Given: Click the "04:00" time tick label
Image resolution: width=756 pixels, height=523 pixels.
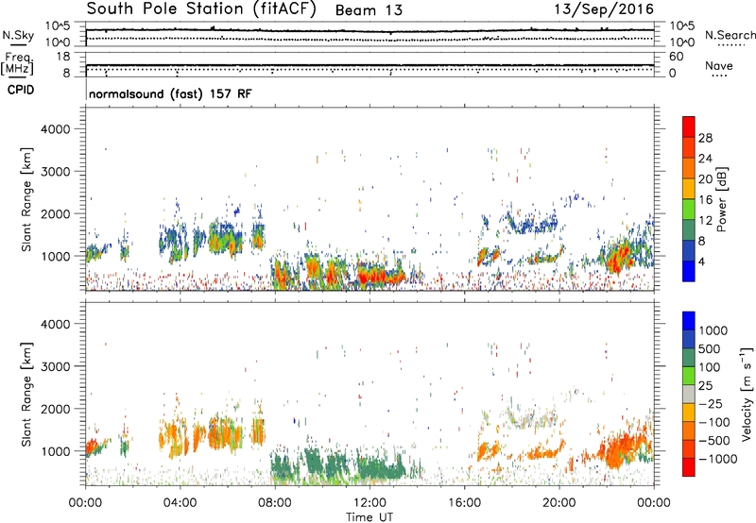Looking at the screenshot, I should click(x=180, y=503).
